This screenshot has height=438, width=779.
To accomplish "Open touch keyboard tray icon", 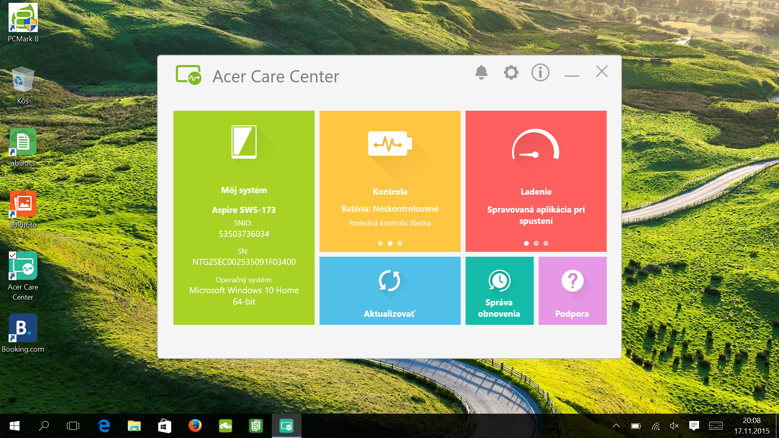I will point(716,426).
